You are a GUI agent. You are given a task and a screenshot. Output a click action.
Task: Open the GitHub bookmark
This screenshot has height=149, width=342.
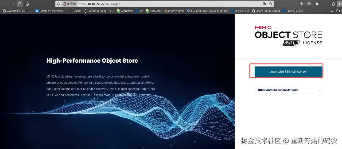click(75, 11)
